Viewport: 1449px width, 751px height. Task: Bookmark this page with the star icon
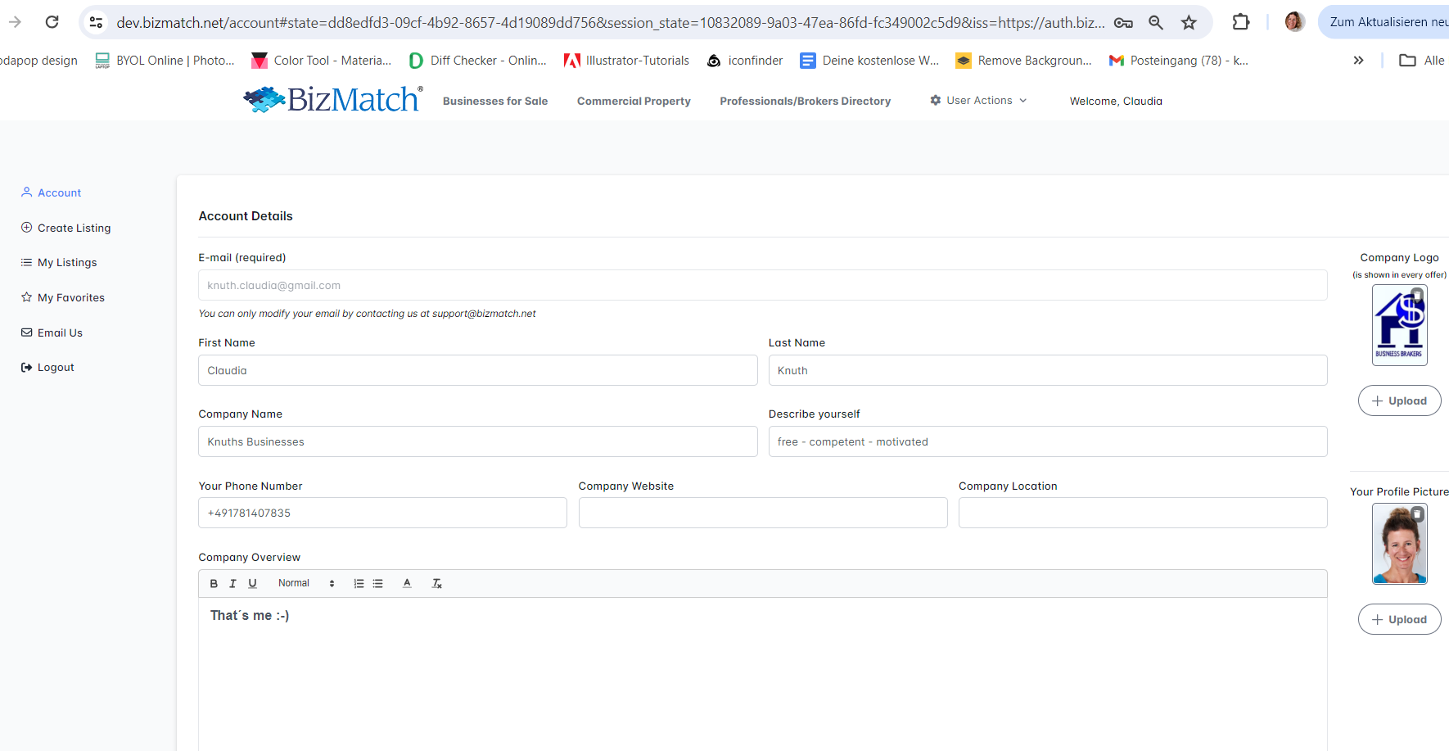[1189, 22]
